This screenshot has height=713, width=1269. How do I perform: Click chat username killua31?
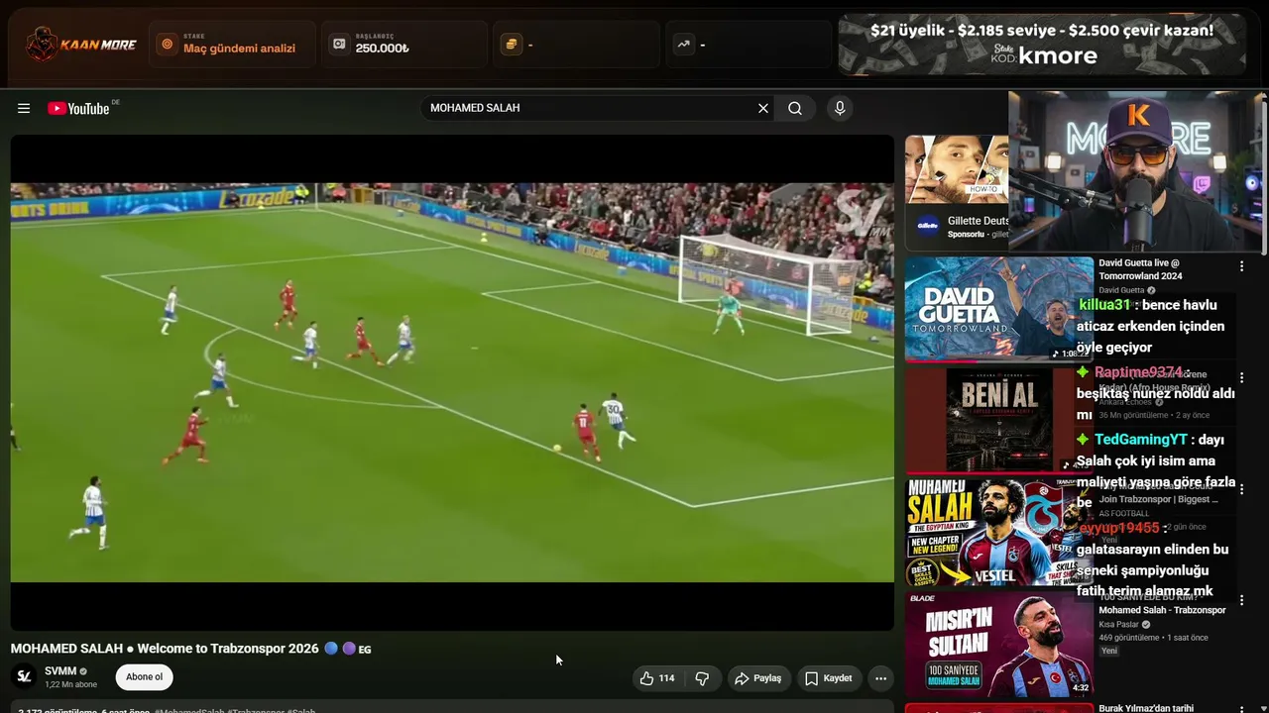point(1104,305)
